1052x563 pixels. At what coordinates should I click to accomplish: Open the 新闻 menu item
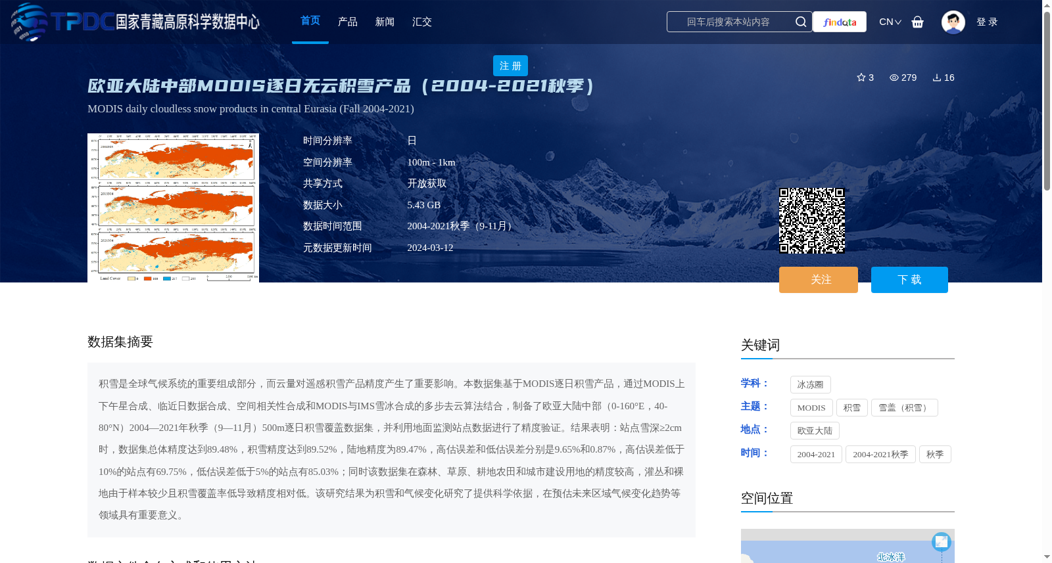click(385, 22)
